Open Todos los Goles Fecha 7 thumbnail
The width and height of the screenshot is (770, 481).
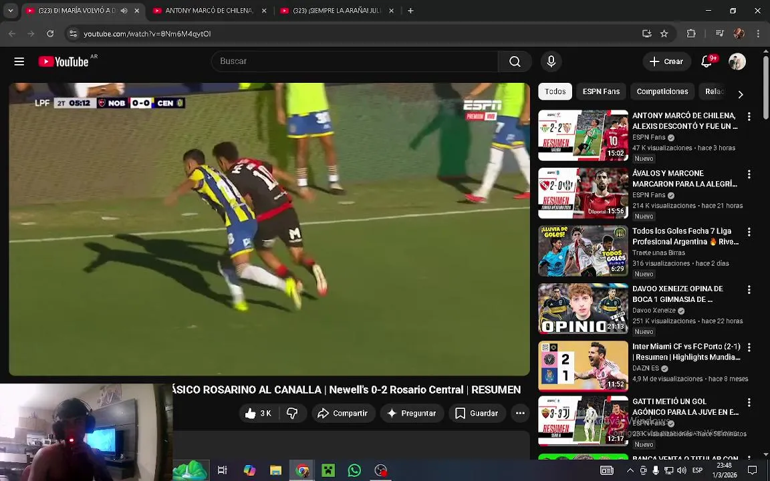click(583, 251)
